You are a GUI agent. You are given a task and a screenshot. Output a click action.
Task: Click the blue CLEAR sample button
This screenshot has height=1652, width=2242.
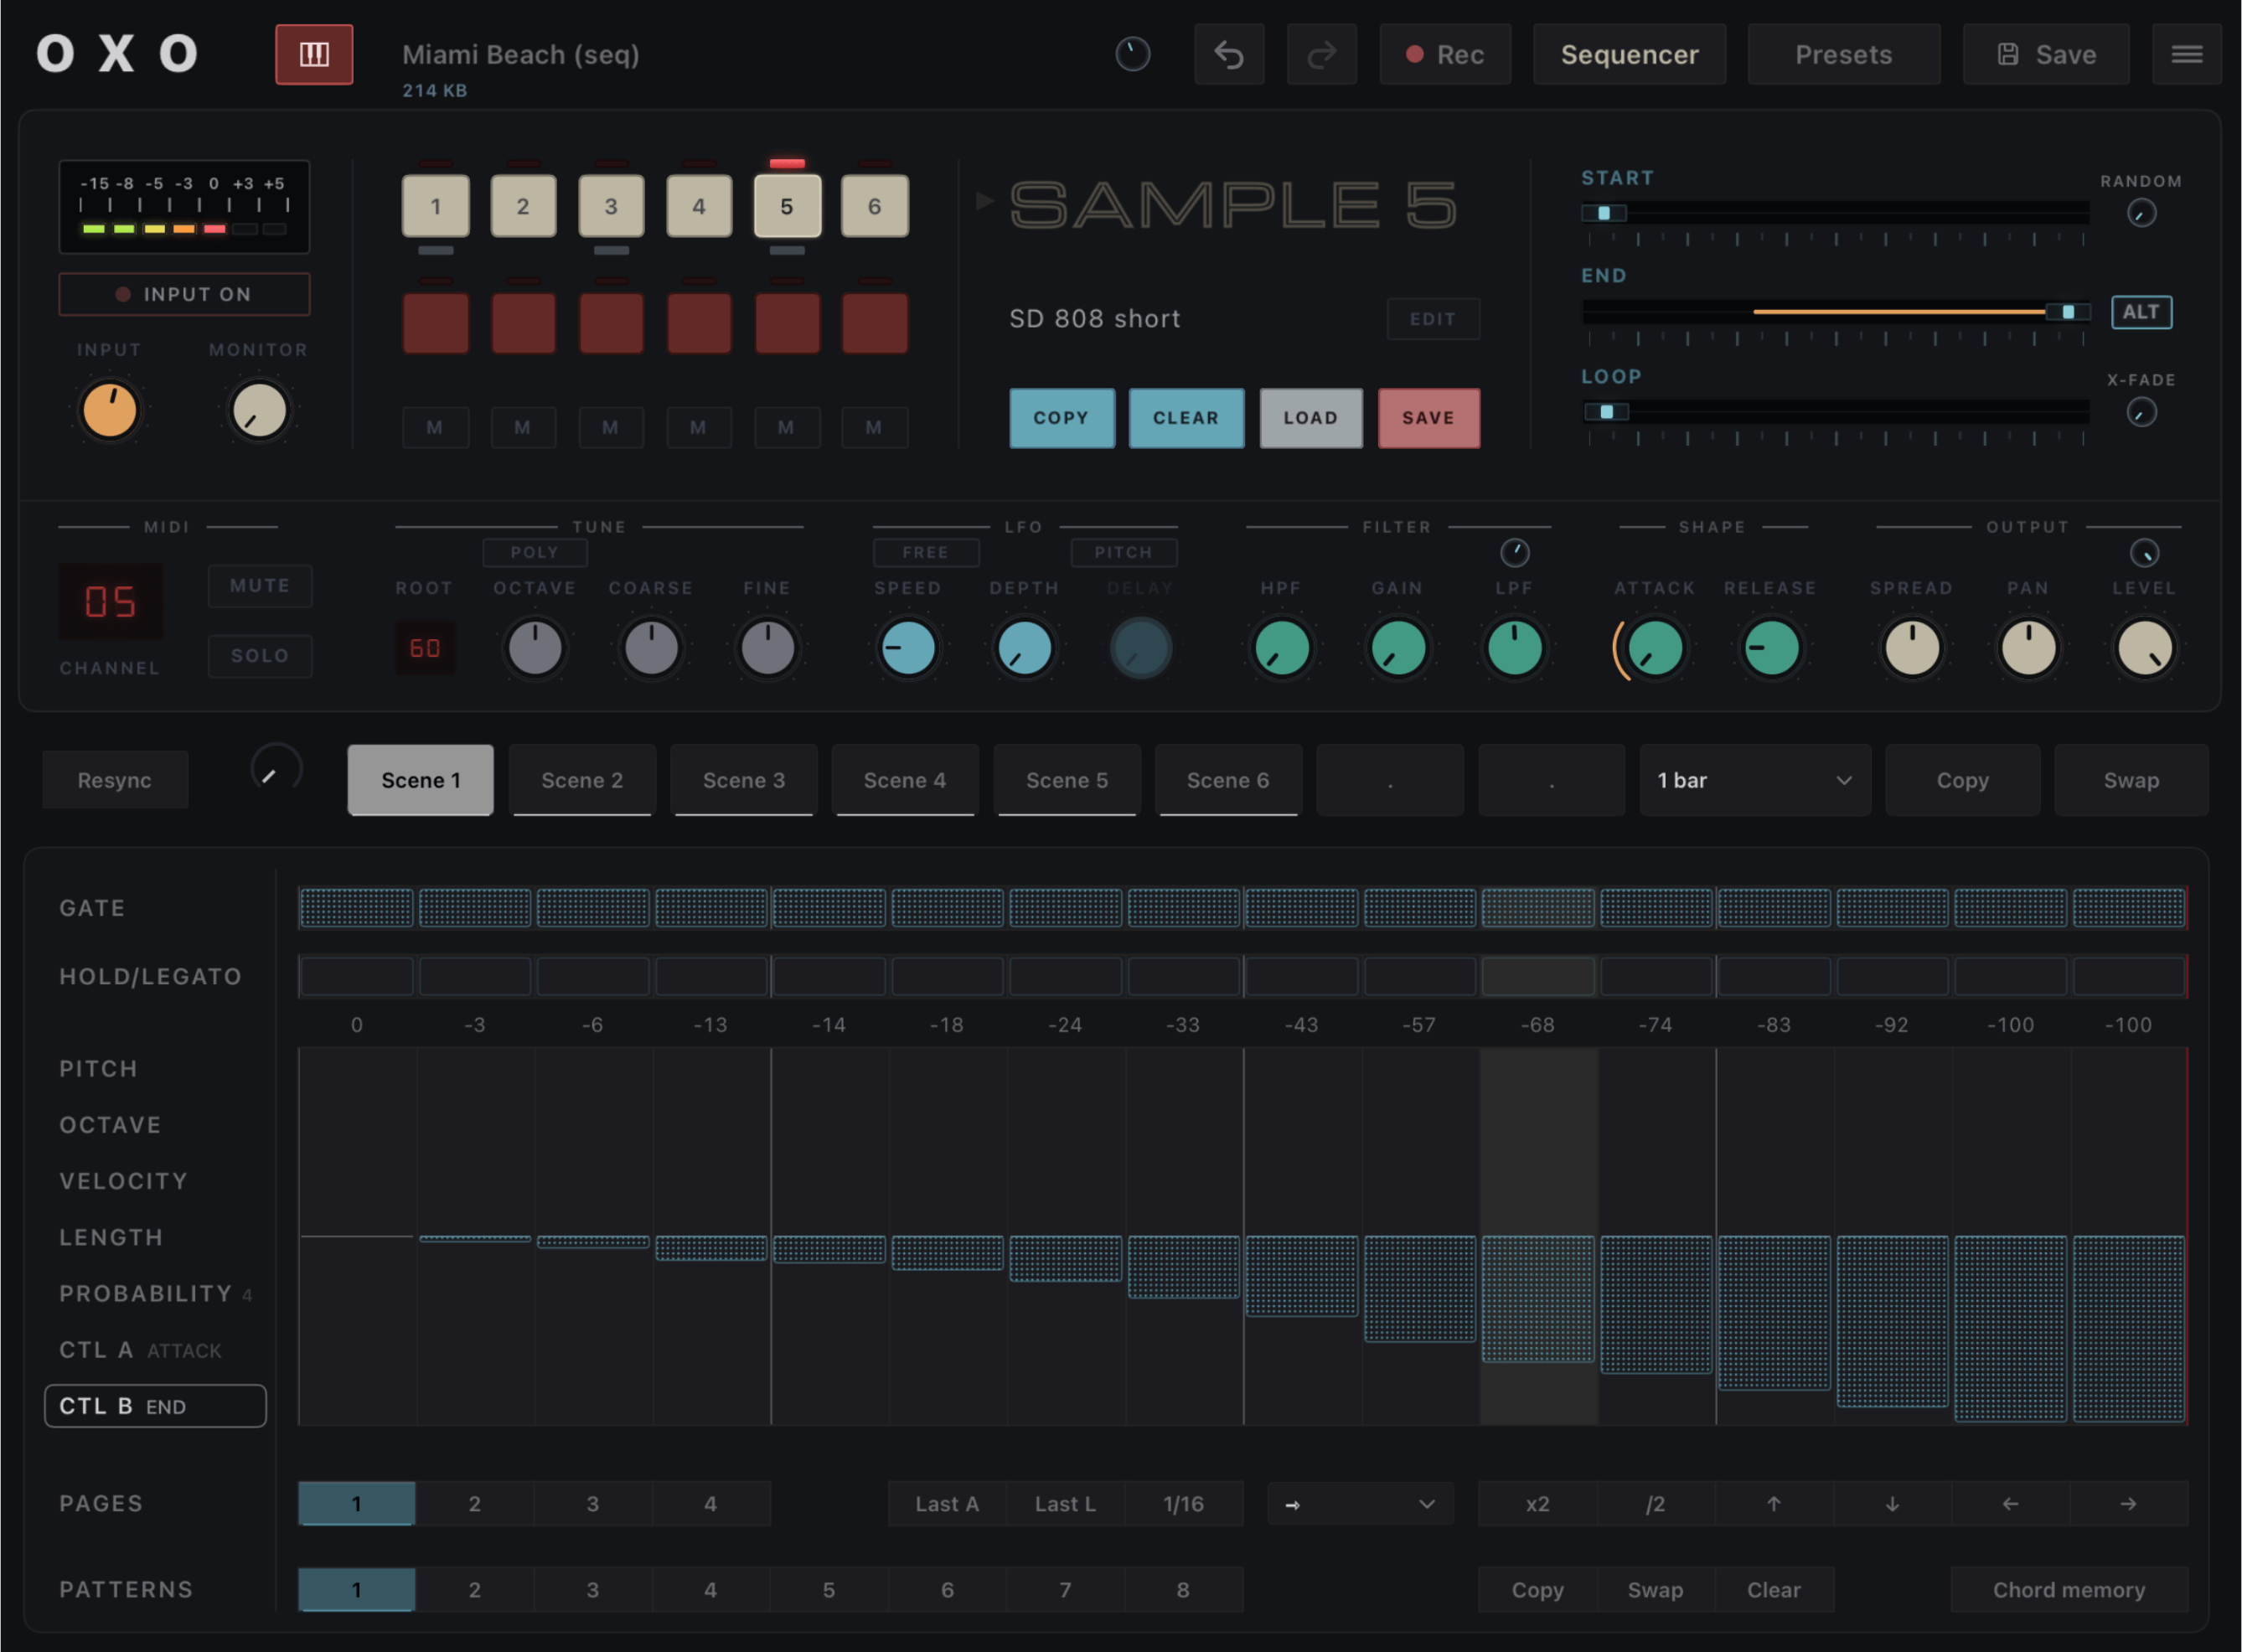[x=1186, y=418]
